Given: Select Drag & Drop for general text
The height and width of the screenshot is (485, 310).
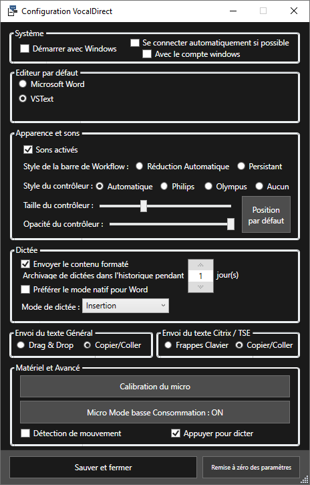Looking at the screenshot, I should click(x=21, y=345).
